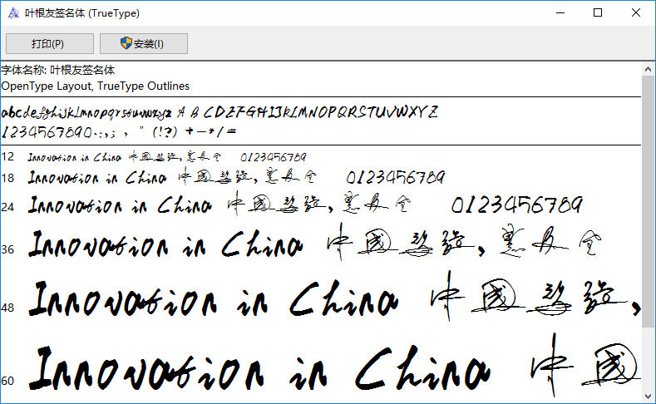Click the window title 叶根友签名体 (TrueType)
656x404 pixels.
pos(82,13)
